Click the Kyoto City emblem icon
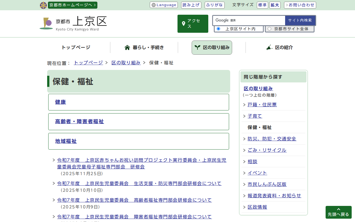The height and width of the screenshot is (222, 355). (43, 5)
